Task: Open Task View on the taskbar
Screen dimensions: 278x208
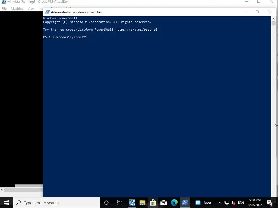Action: [119, 203]
